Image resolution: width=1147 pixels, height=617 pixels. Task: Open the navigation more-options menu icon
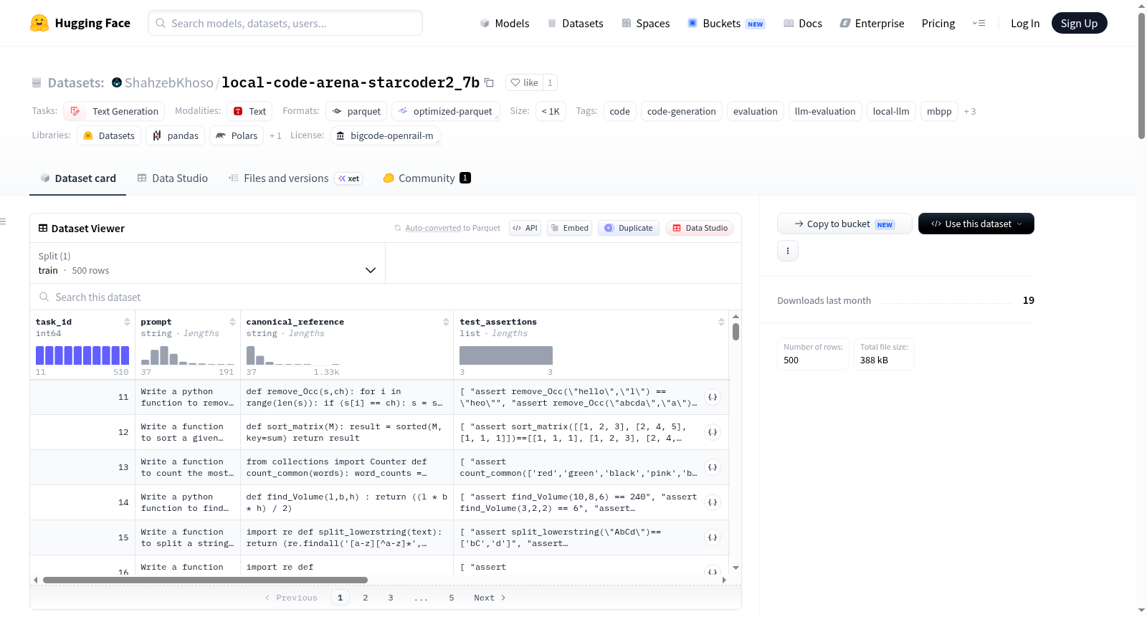tap(979, 23)
